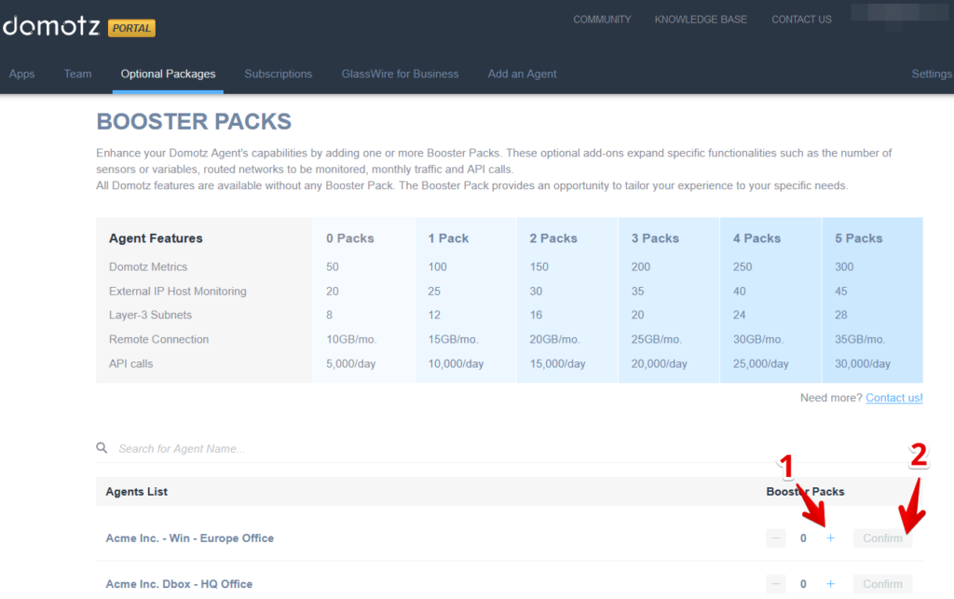954x599 pixels.
Task: Increase booster packs for Europe Office agent
Action: click(830, 538)
